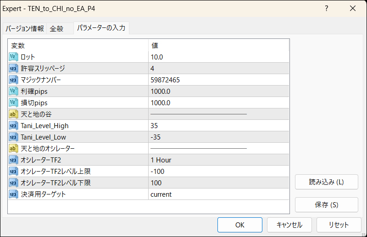Click the double-type icon beside 利確pips
Viewport: 367px width, 237px height.
pos(13,92)
